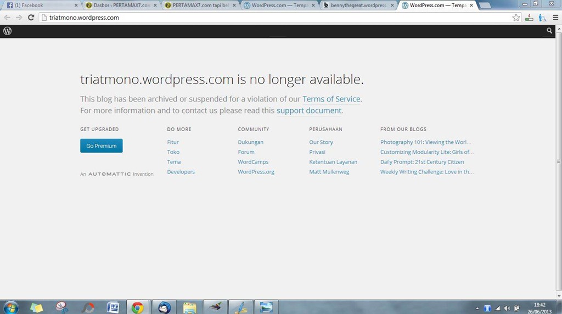The width and height of the screenshot is (562, 314).
Task: Open the support document link
Action: [x=309, y=110]
